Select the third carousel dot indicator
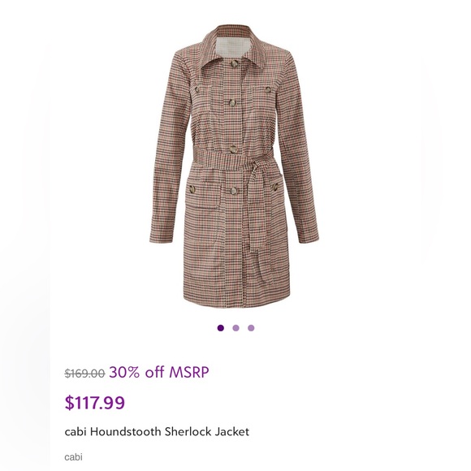Screen dimensions: 471x471 [251, 328]
